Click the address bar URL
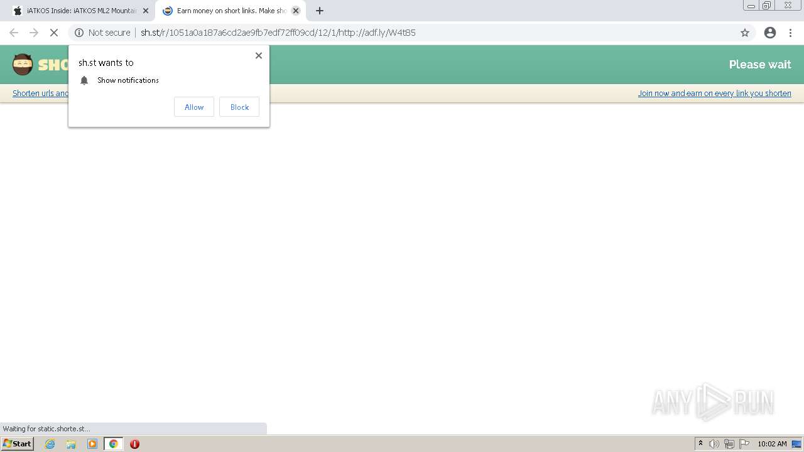This screenshot has width=804, height=452. [x=278, y=33]
